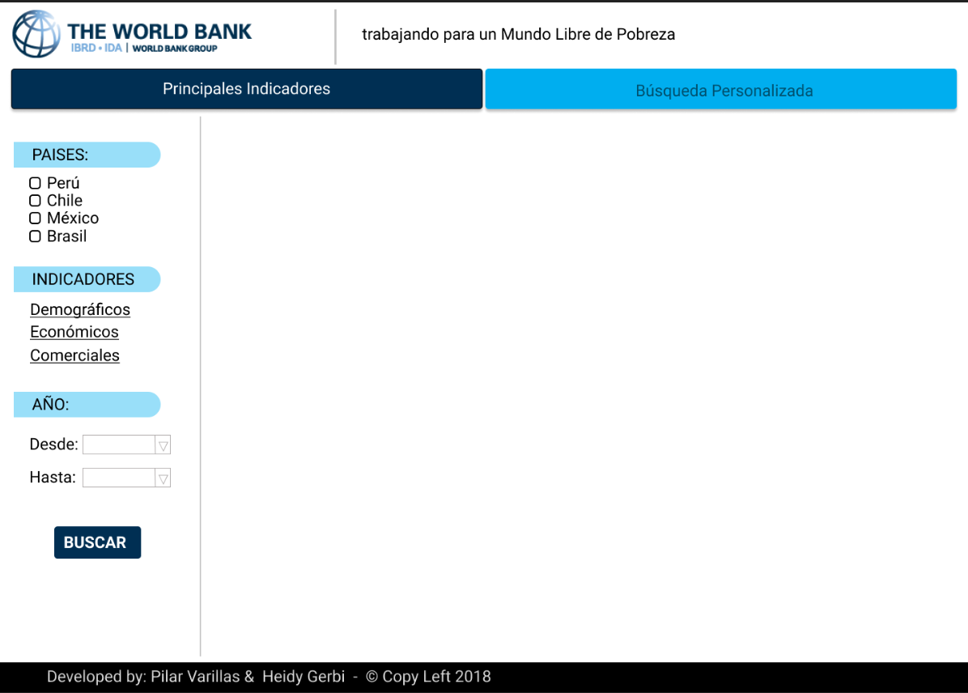Click the 'Copy Left 2018' footer text
968x693 pixels.
tap(436, 677)
